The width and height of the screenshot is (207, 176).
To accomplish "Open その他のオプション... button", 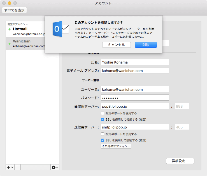I will [116, 146].
